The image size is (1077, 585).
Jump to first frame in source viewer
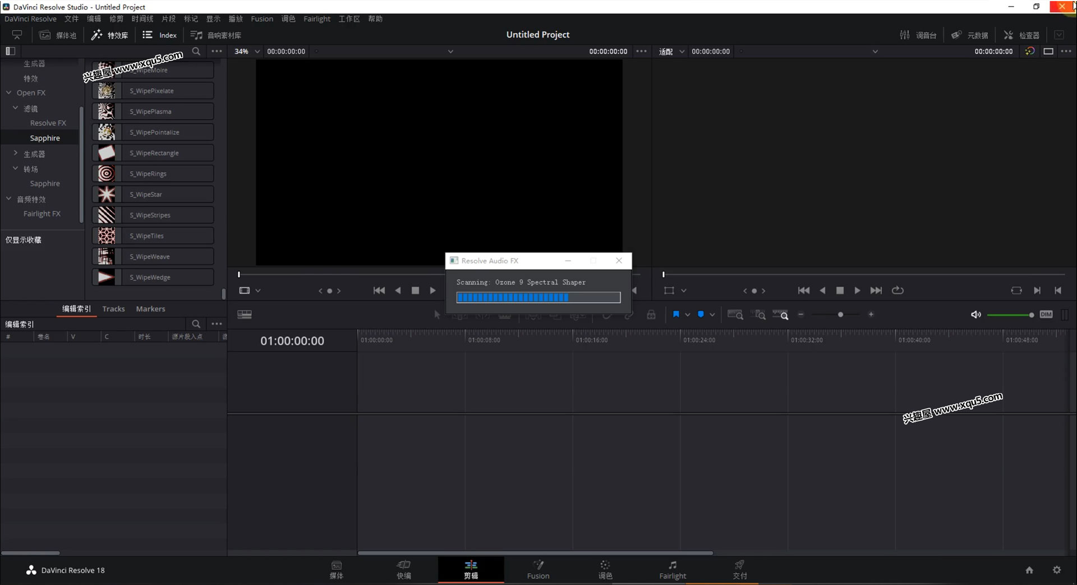[x=379, y=291]
